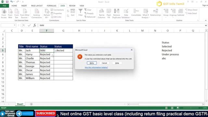This screenshot has width=208, height=117.
Task: Click Edit Links in ribbon
Action: (x=56, y=17)
